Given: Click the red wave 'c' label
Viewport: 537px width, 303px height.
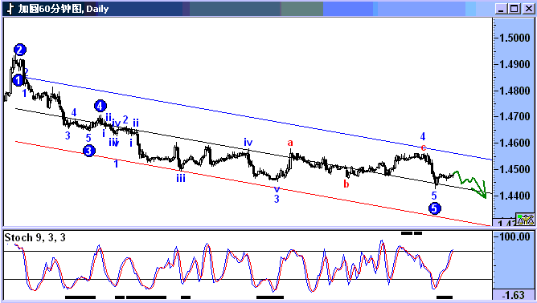Looking at the screenshot, I should tap(424, 147).
